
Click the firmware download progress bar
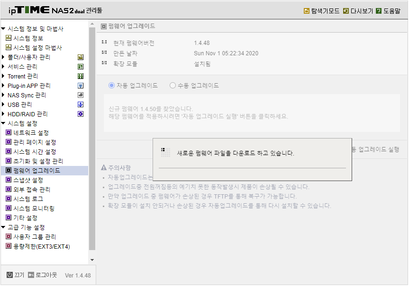(252, 168)
